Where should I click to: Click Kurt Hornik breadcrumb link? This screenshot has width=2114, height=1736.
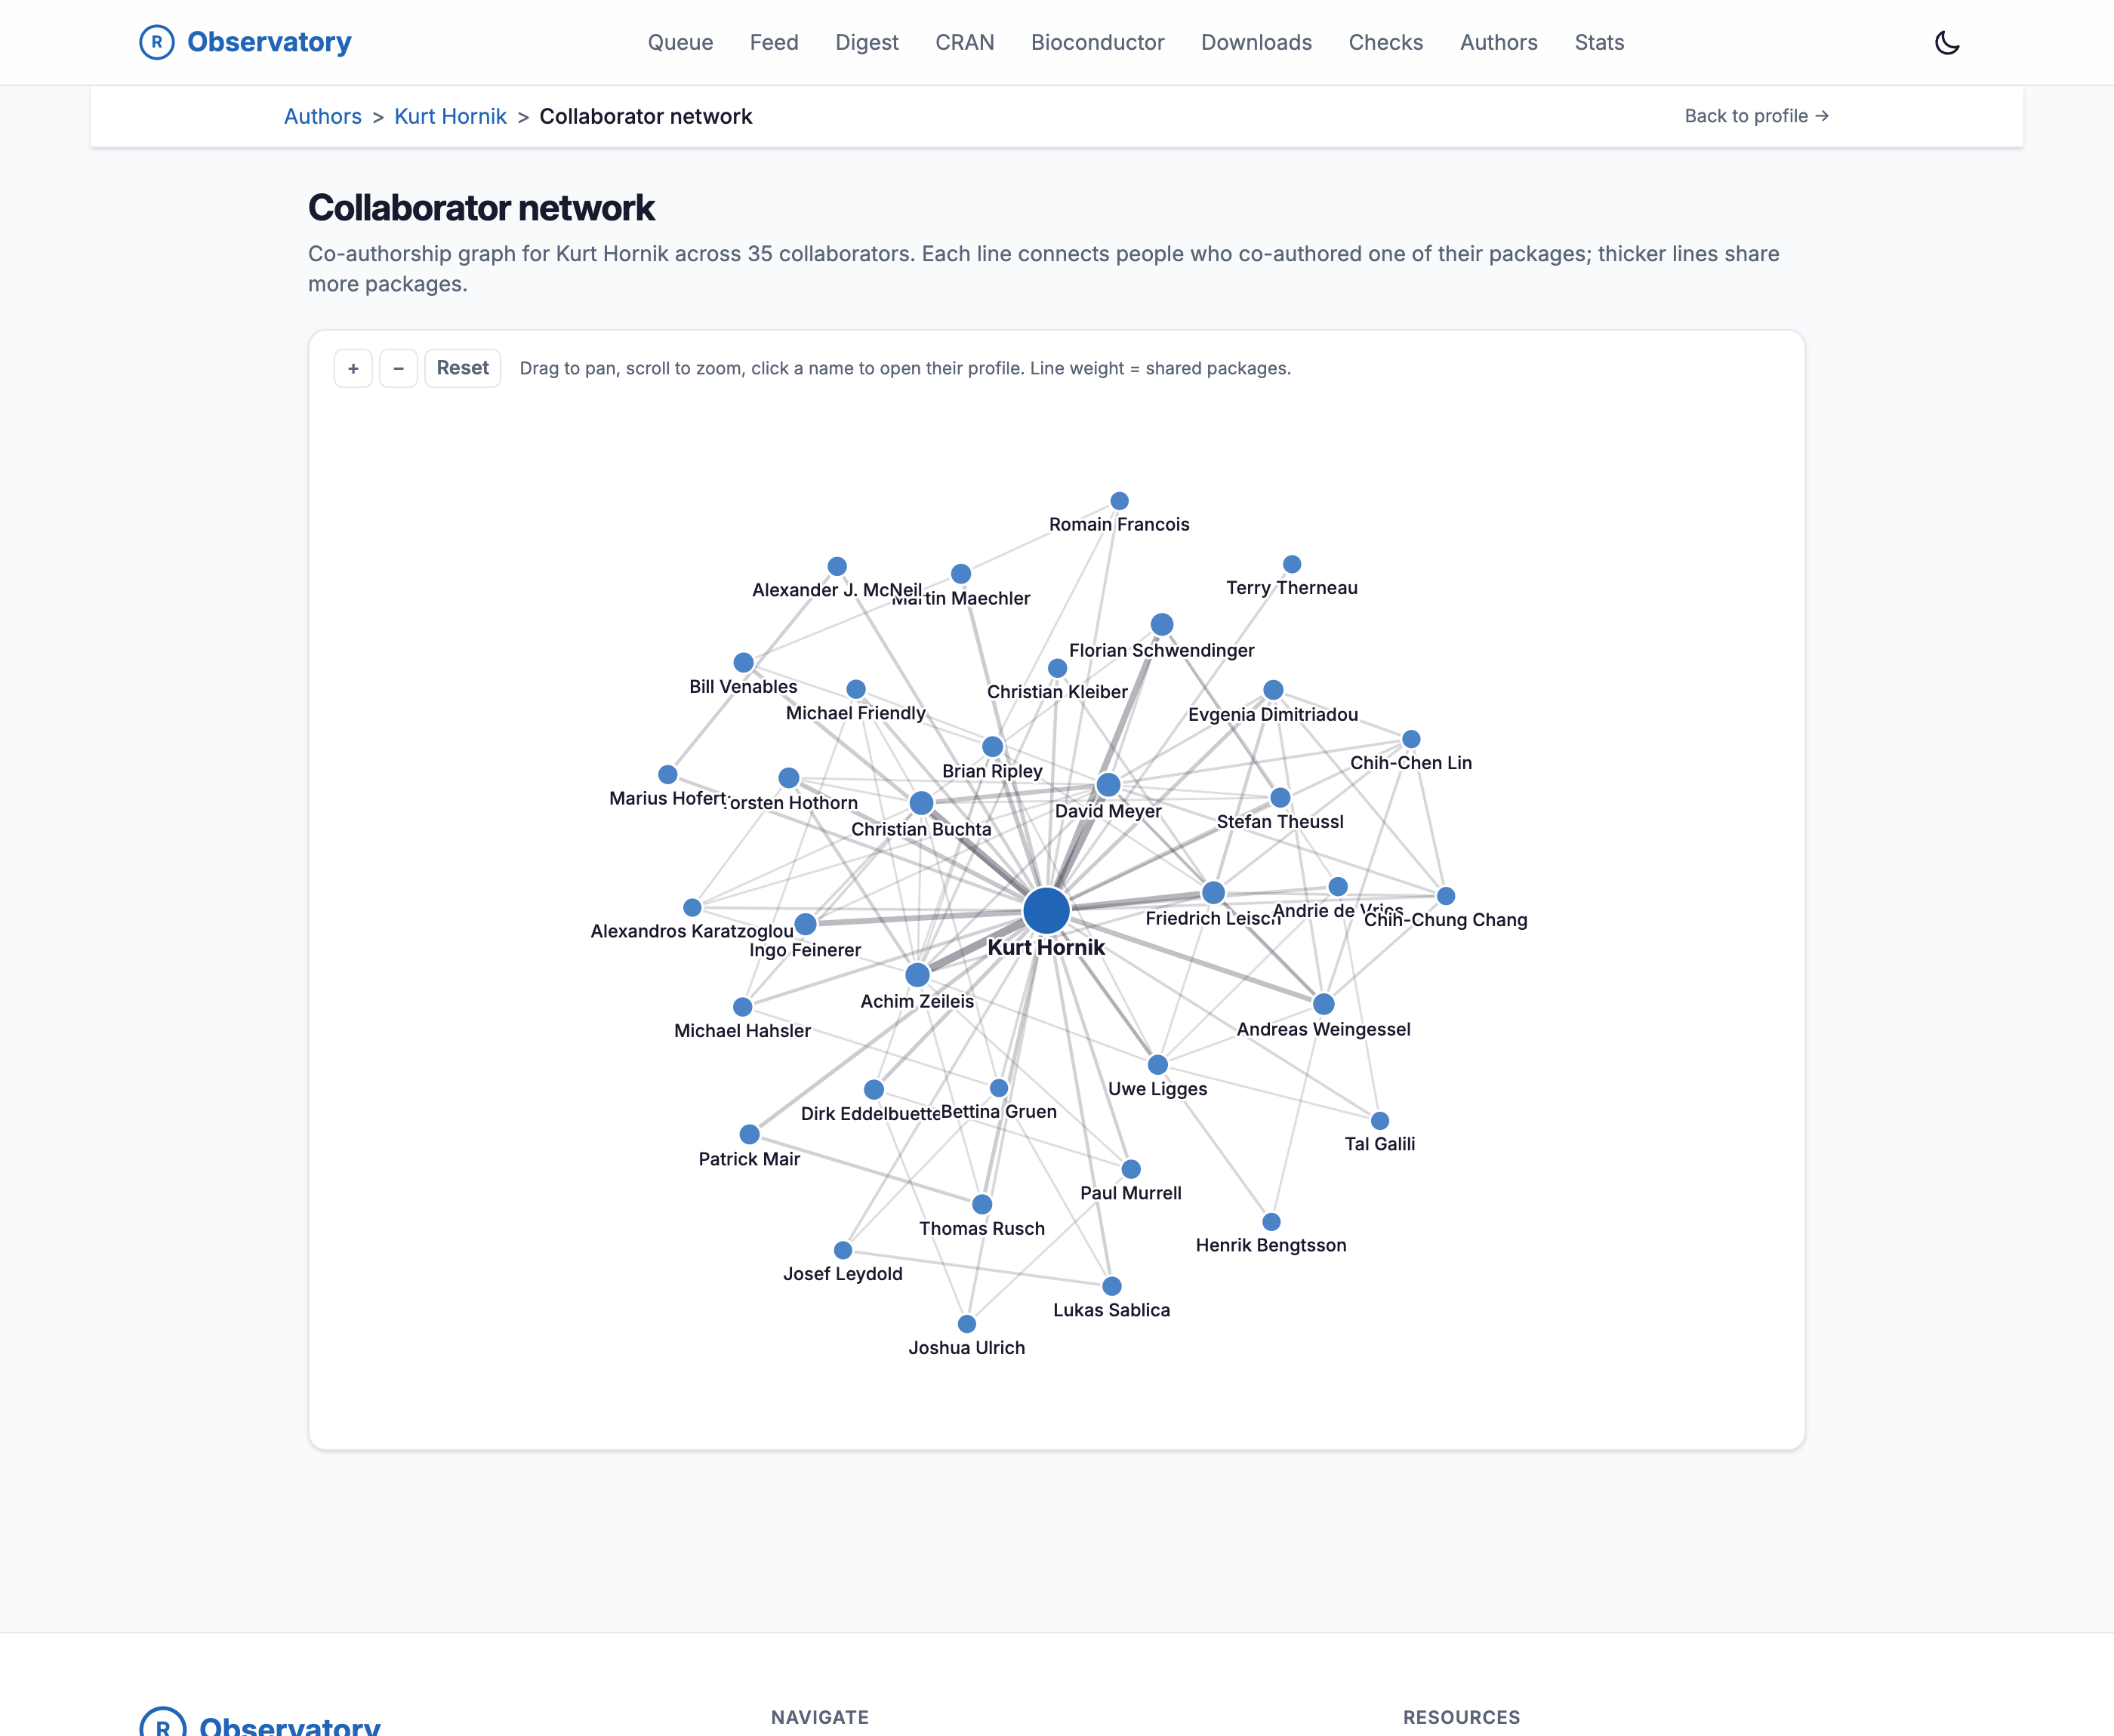tap(450, 116)
